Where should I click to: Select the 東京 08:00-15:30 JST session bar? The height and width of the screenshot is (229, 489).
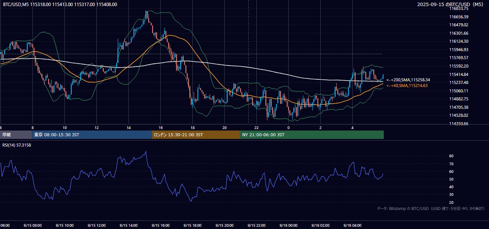(x=92, y=135)
